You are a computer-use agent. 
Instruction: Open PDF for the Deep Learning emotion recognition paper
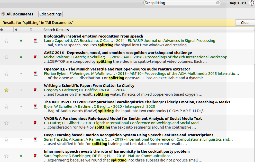[x=35, y=140]
